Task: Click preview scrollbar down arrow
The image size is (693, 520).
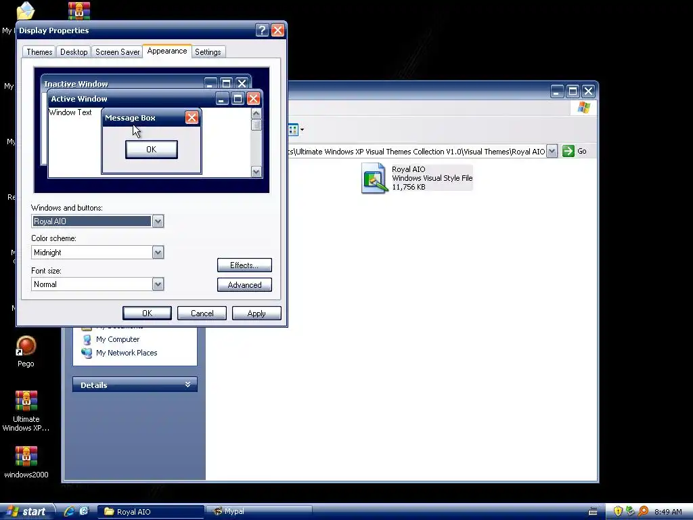Action: pos(256,171)
